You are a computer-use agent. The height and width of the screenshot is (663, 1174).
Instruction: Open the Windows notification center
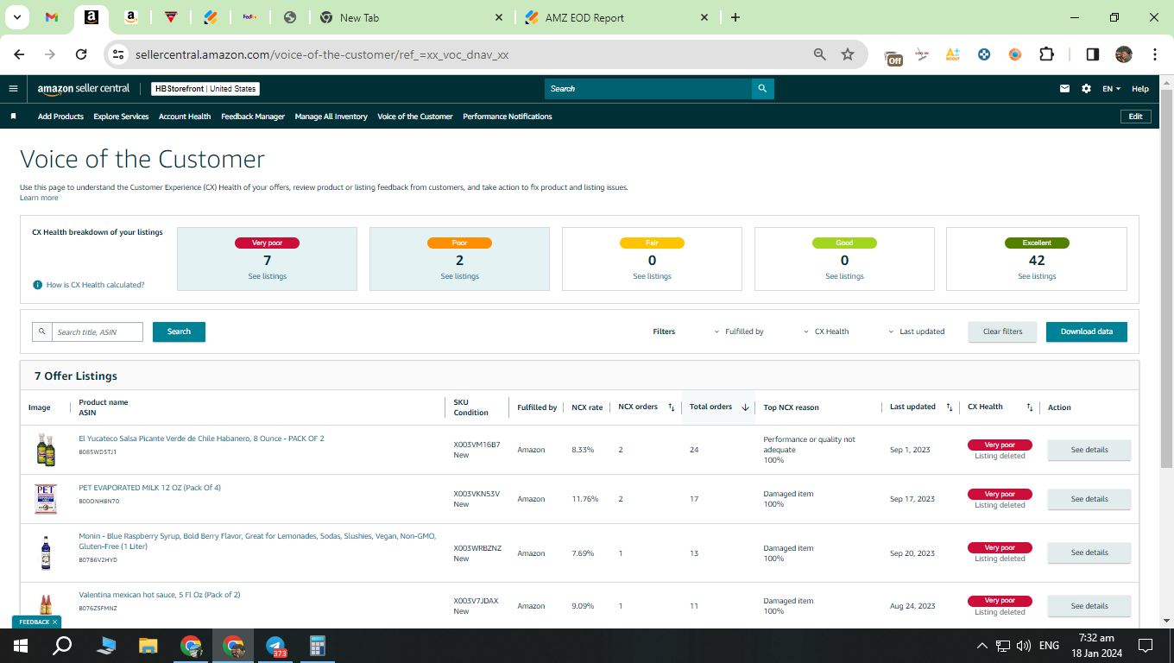point(1146,646)
